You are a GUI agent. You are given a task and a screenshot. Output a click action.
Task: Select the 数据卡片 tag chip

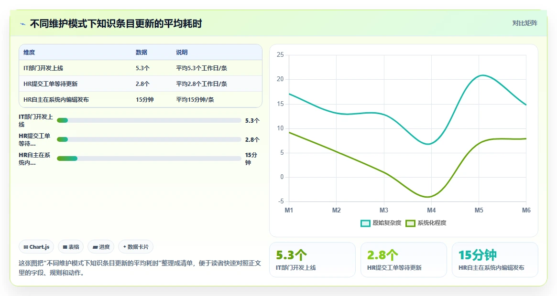136,247
